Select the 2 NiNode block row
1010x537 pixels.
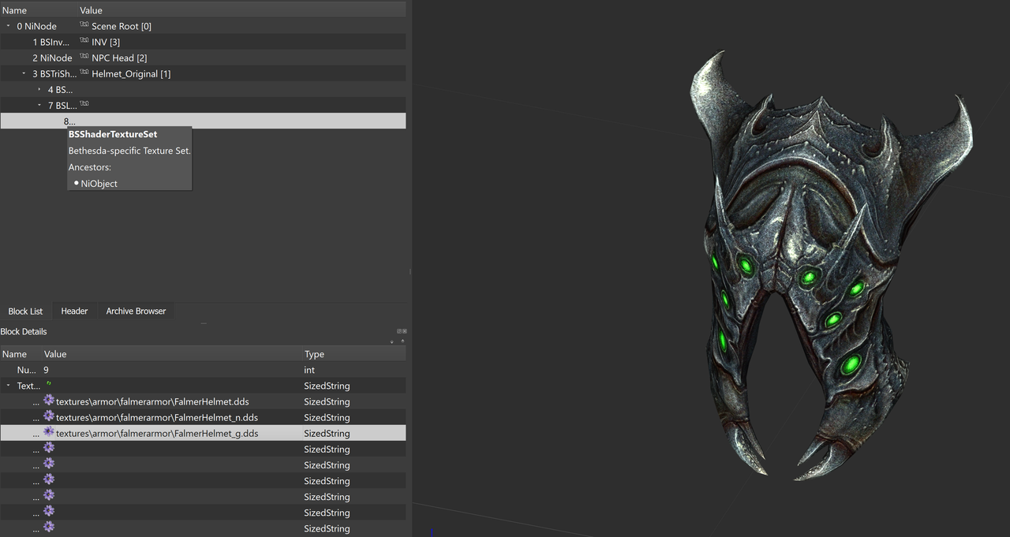pyautogui.click(x=203, y=58)
